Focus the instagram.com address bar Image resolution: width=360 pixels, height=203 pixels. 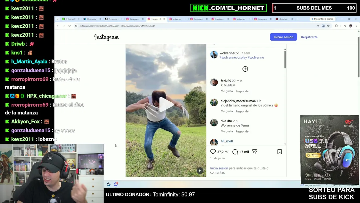point(194,26)
